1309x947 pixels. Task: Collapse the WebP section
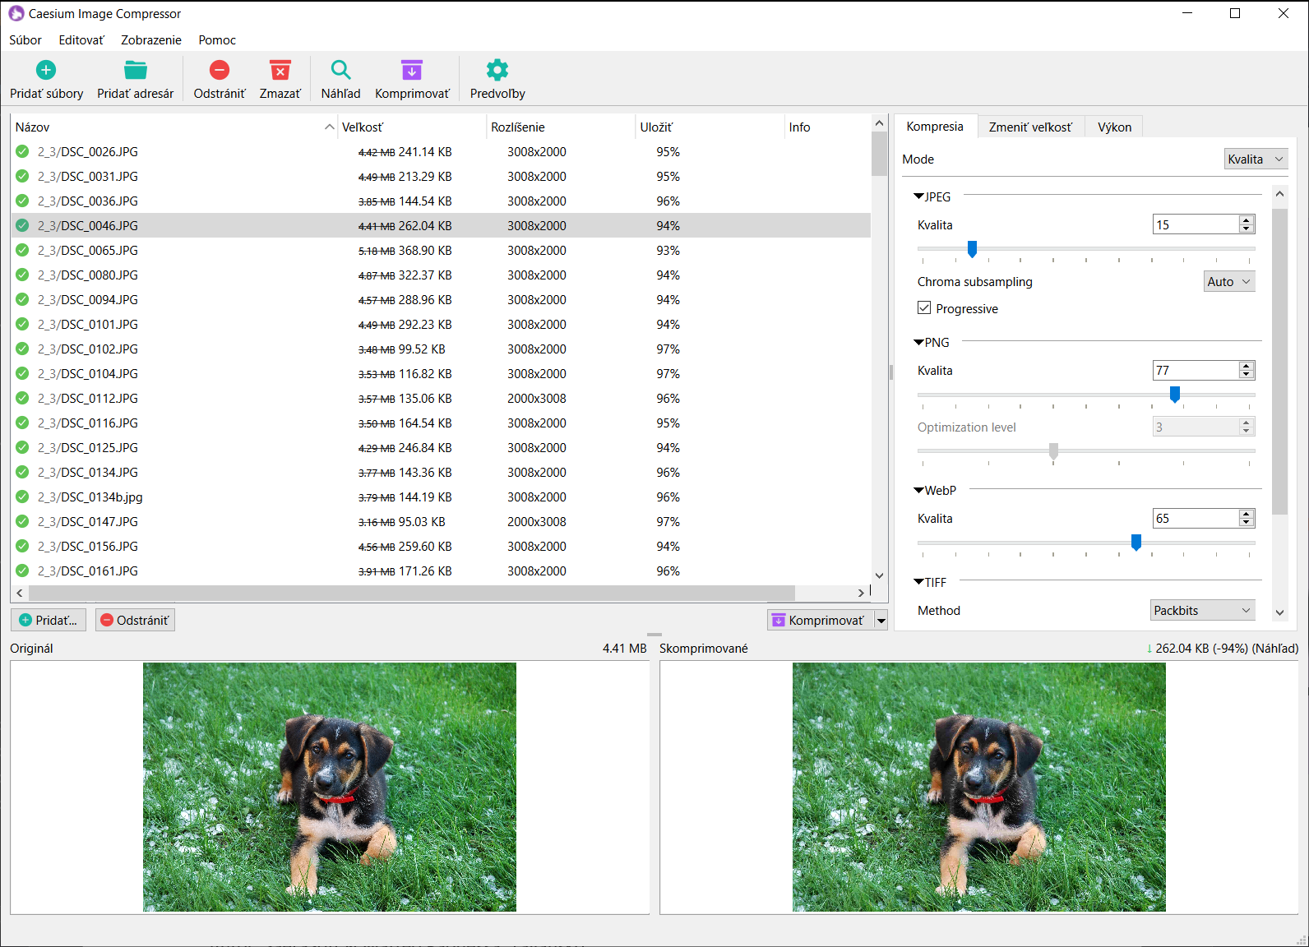click(x=919, y=491)
